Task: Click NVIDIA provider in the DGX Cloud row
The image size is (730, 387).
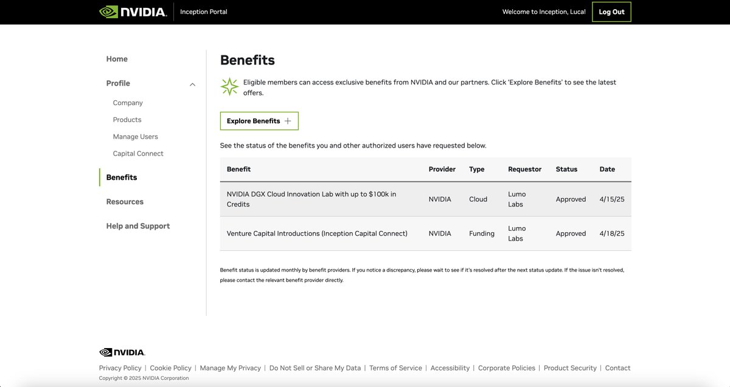Action: coord(440,199)
